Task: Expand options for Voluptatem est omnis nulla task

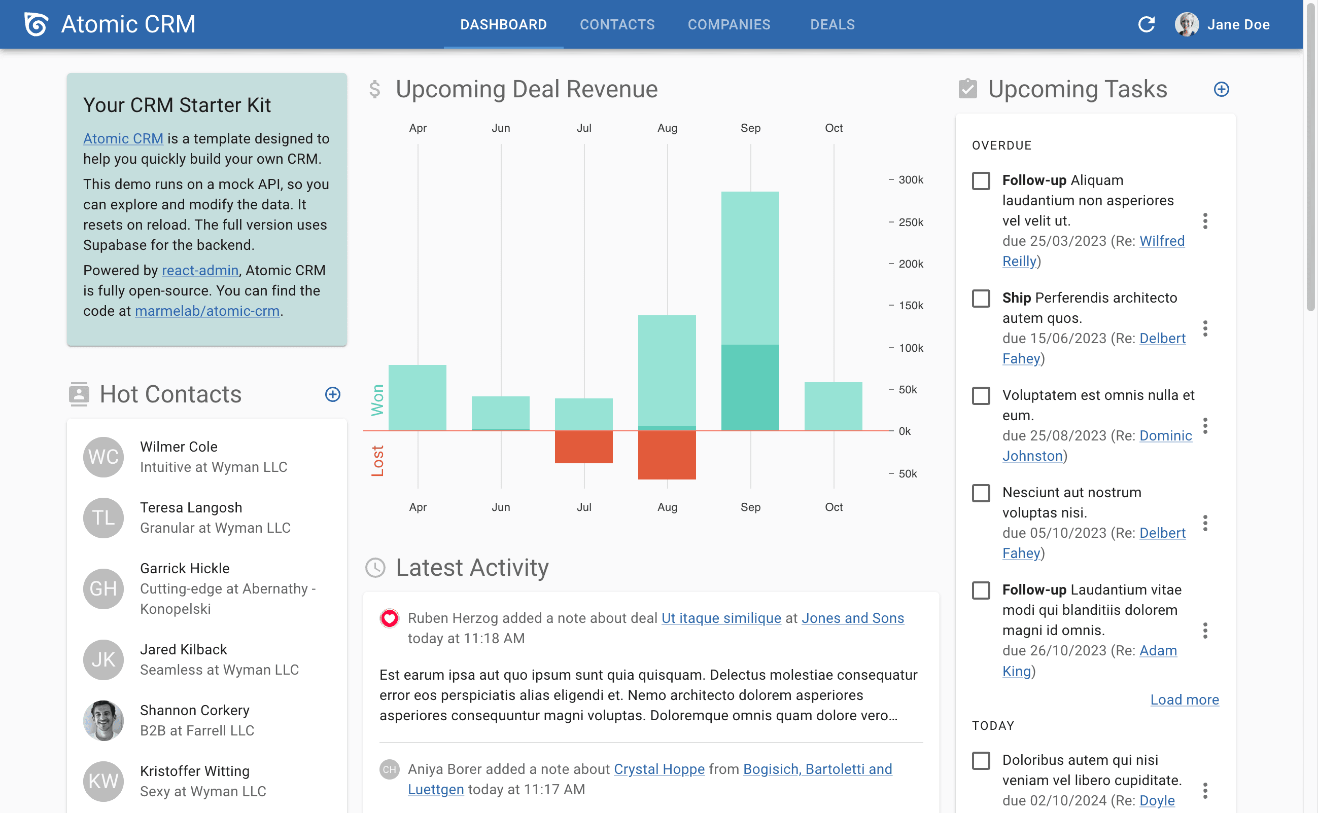Action: pos(1207,425)
